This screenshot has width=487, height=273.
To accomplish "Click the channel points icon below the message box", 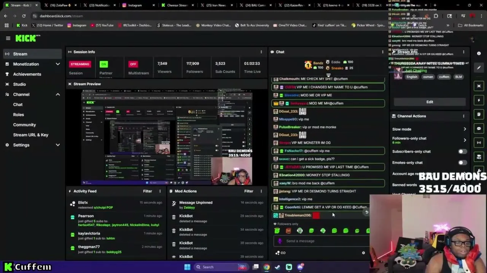I will coord(278,253).
